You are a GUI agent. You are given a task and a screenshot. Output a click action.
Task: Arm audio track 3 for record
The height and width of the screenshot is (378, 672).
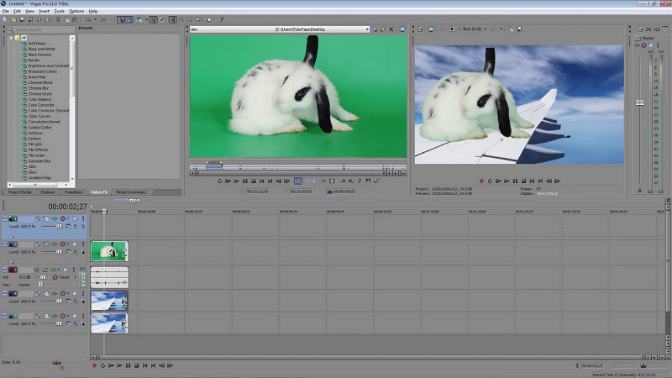36,270
